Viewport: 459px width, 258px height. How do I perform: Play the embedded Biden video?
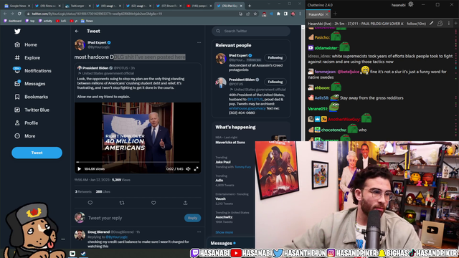pyautogui.click(x=80, y=169)
